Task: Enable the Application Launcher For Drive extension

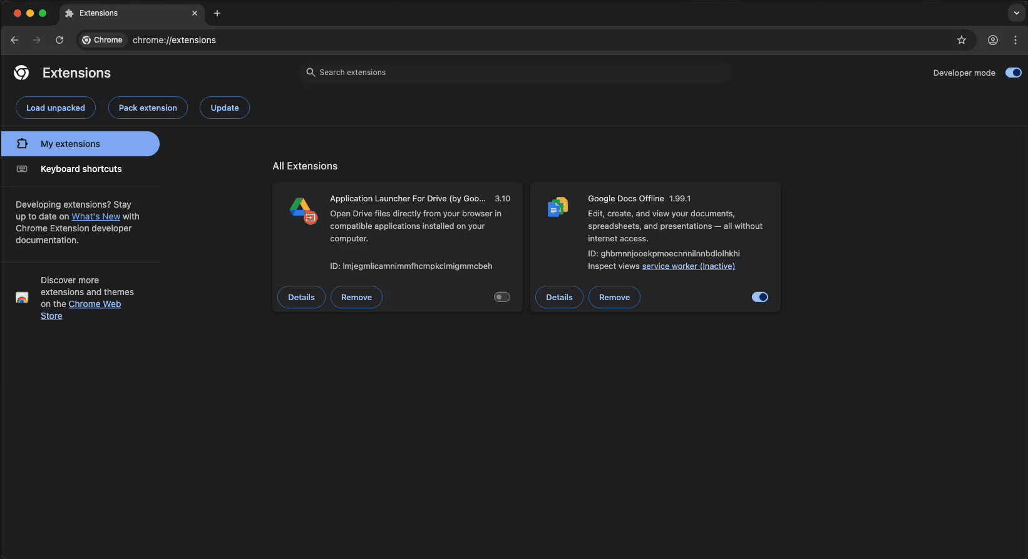Action: pos(502,297)
